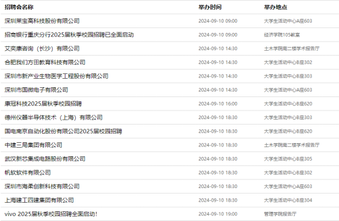This screenshot has height=221, width=339.
Task: Open 深圳莱宝高科技股份有限公司 recruitment entry
Action: click(42, 21)
